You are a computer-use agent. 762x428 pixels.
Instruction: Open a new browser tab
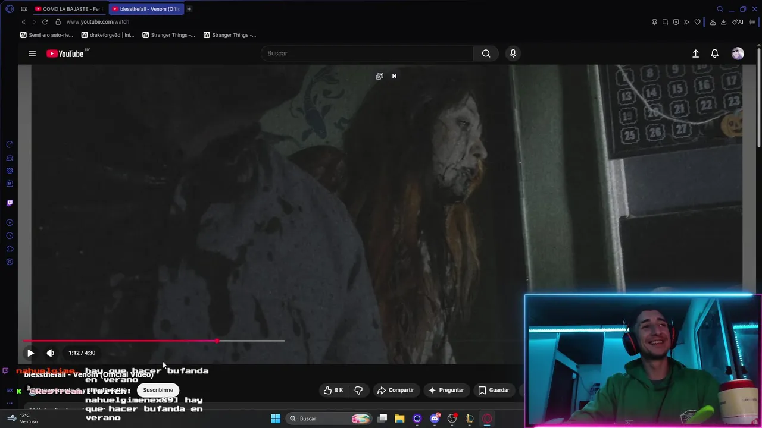(189, 9)
